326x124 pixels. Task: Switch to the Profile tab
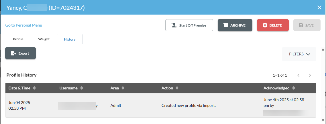click(x=18, y=39)
